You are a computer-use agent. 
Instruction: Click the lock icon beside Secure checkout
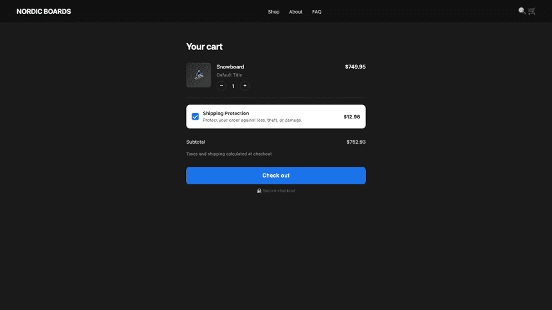(259, 190)
